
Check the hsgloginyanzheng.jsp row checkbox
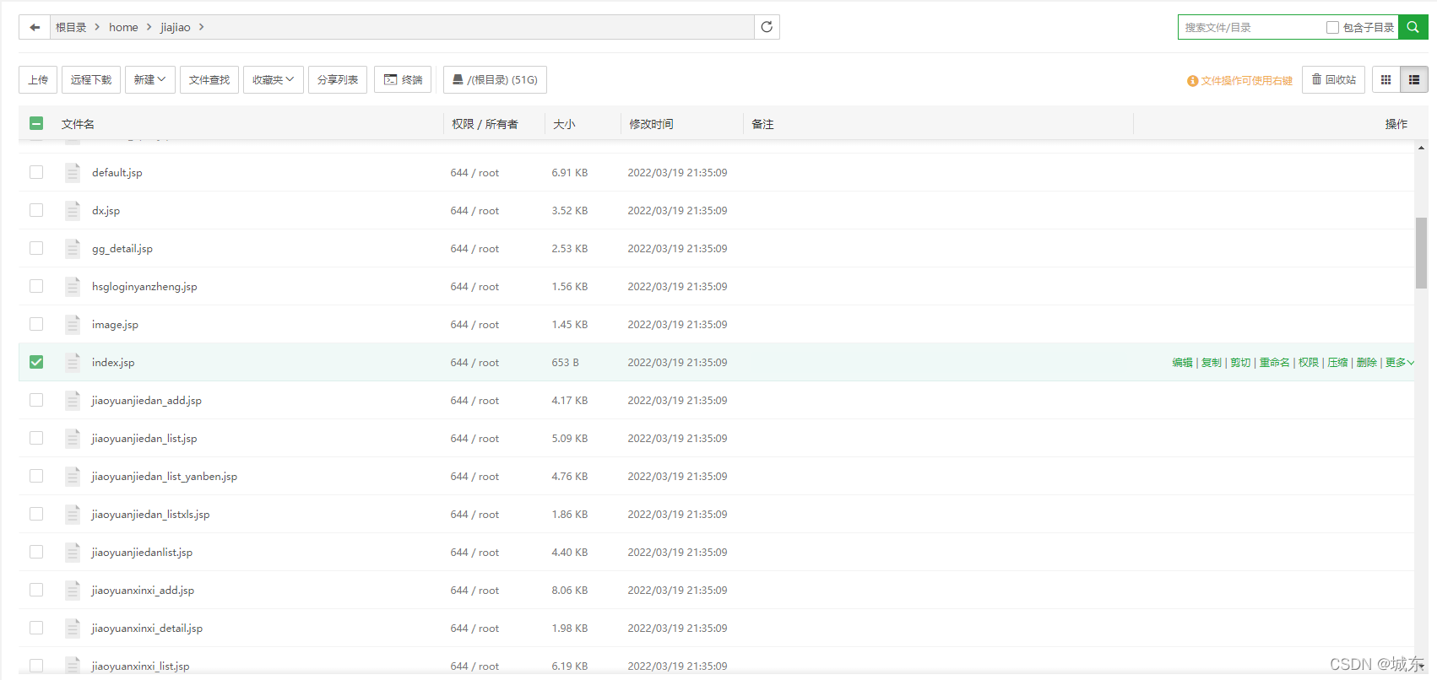[x=36, y=286]
